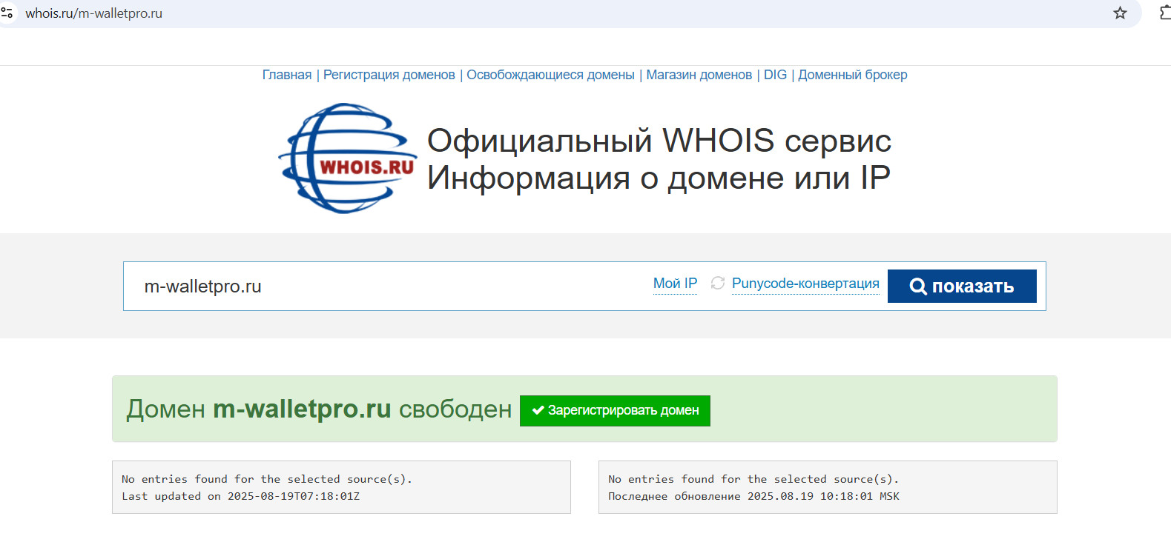
Task: Click the magnifier icon in показать button
Action: [918, 287]
